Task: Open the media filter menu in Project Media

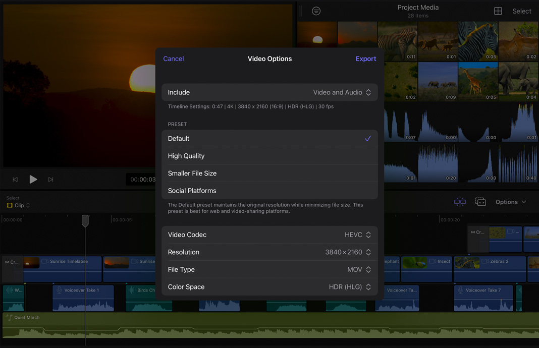Action: (x=316, y=11)
